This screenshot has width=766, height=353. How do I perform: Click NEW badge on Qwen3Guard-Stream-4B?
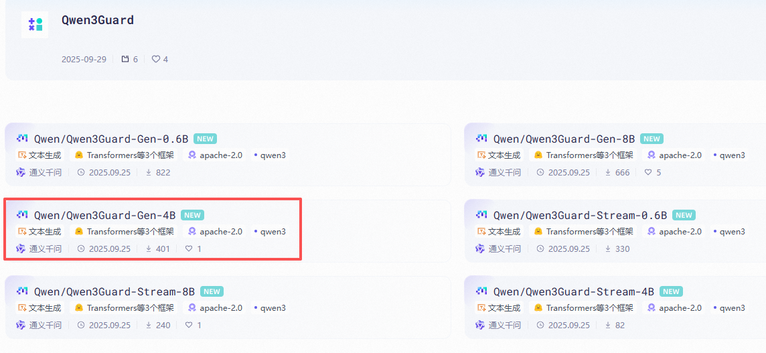671,291
